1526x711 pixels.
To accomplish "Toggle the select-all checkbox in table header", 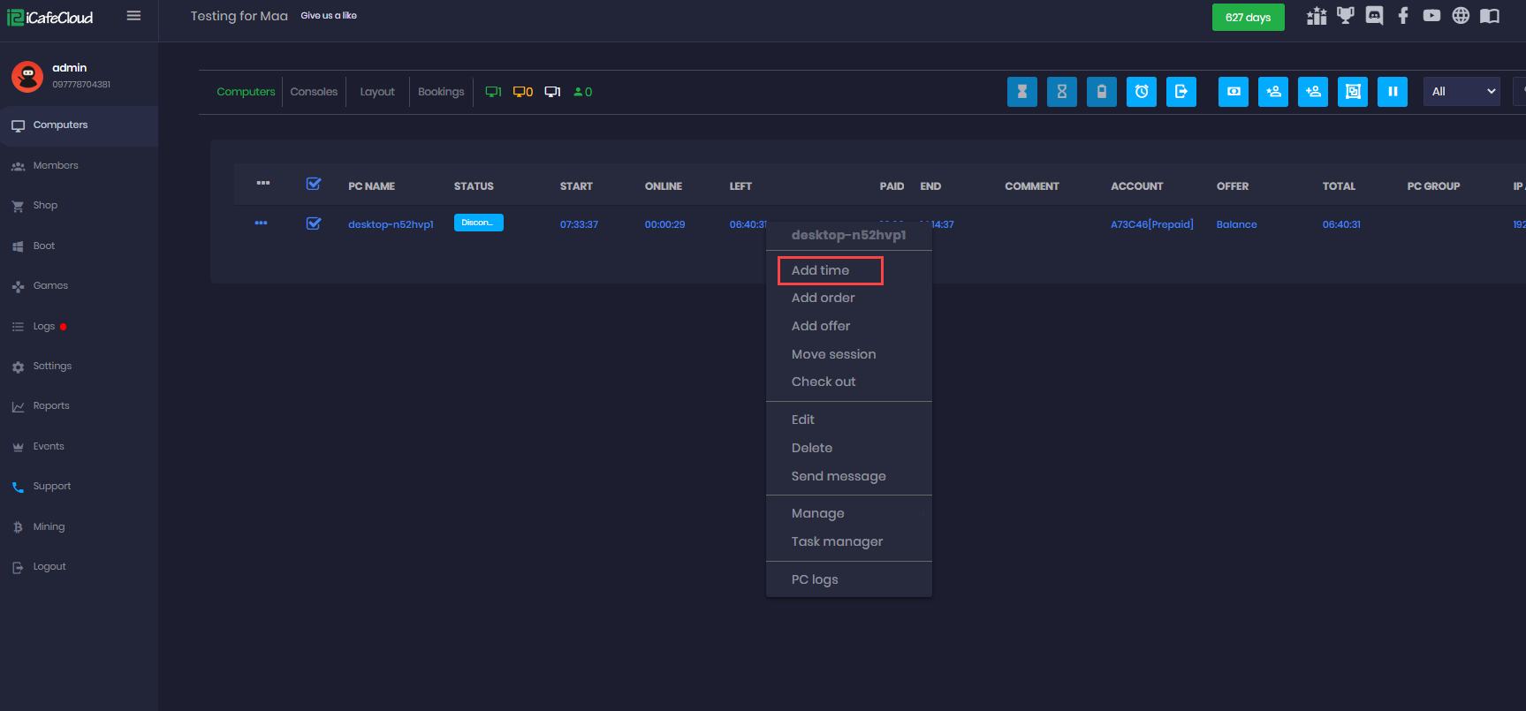I will click(x=314, y=184).
